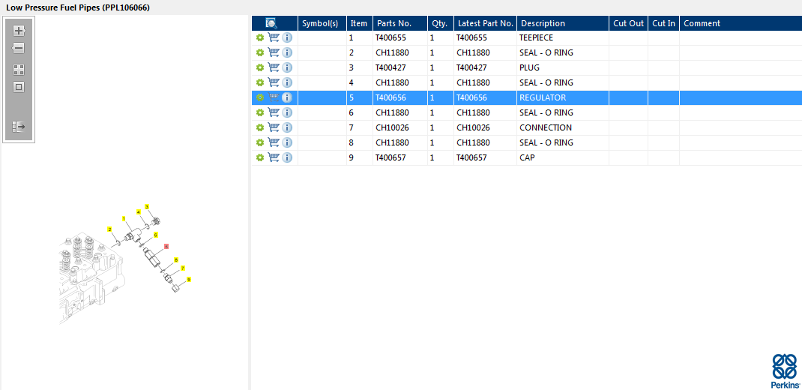This screenshot has width=802, height=390.
Task: Click gear icon for CONNECTION row
Action: coord(260,127)
